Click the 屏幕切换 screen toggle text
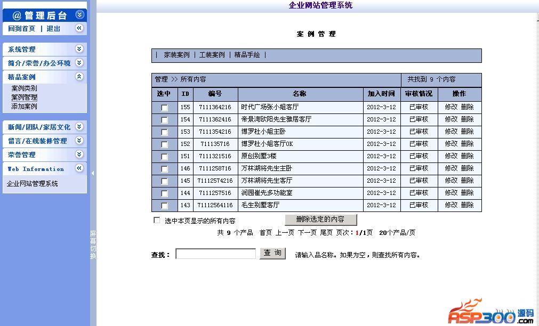Image resolution: width=539 pixels, height=326 pixels. pyautogui.click(x=93, y=244)
